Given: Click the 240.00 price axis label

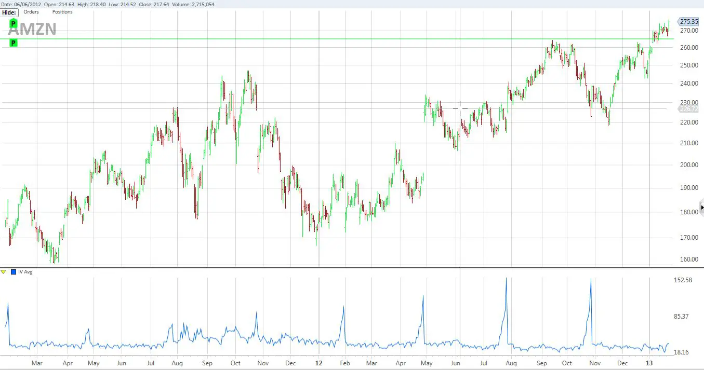Looking at the screenshot, I should pos(689,84).
